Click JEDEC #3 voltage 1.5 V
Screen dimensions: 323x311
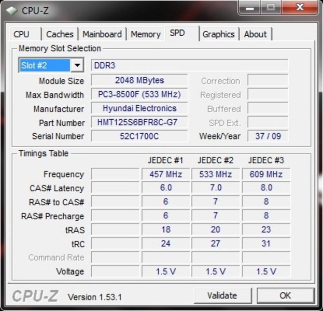pyautogui.click(x=266, y=272)
